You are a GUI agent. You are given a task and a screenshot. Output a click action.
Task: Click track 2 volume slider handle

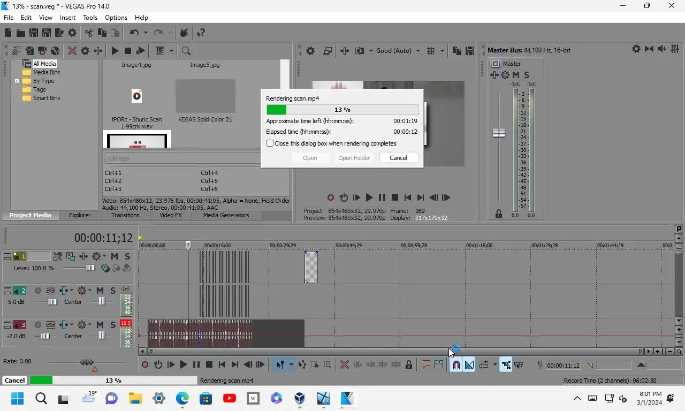click(x=52, y=302)
